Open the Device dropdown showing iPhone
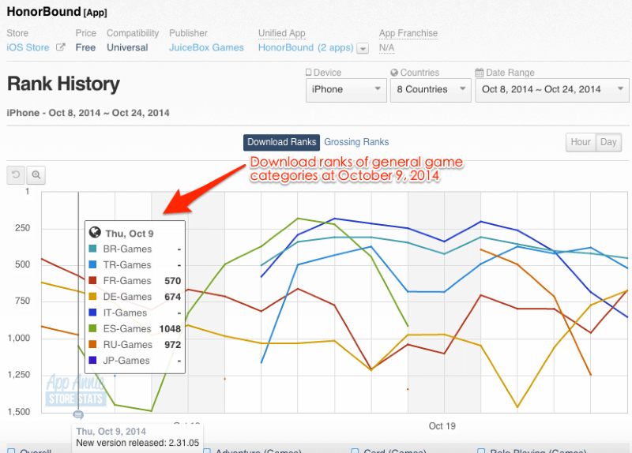Screen dimensions: 632x453 346,90
